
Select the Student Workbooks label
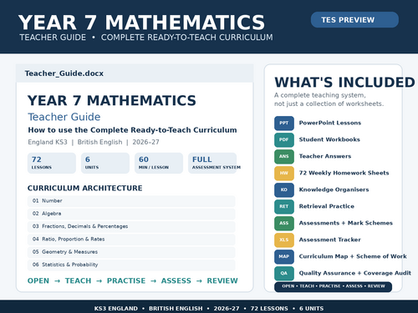tap(329, 139)
